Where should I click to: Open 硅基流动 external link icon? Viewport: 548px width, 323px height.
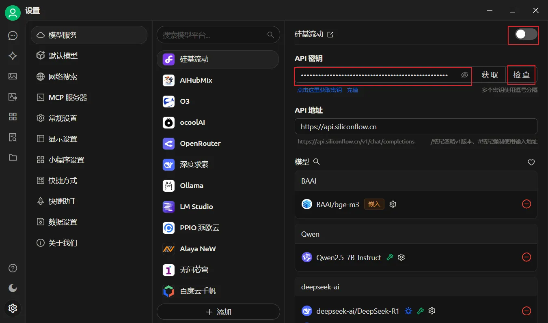[x=330, y=35]
